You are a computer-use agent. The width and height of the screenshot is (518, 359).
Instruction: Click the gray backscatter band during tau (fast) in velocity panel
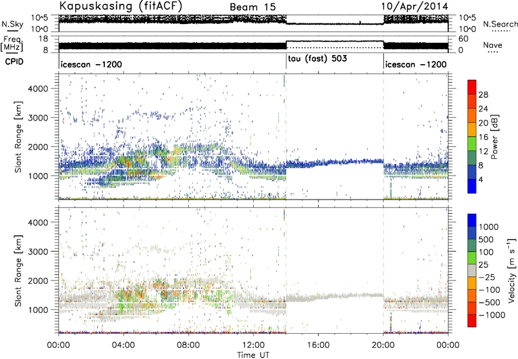tap(335, 297)
